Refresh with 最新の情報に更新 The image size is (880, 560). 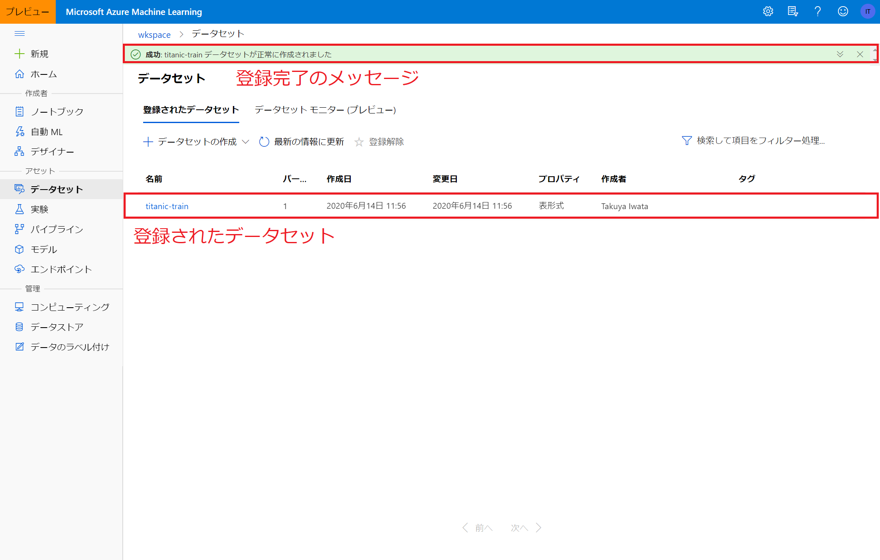tap(308, 141)
